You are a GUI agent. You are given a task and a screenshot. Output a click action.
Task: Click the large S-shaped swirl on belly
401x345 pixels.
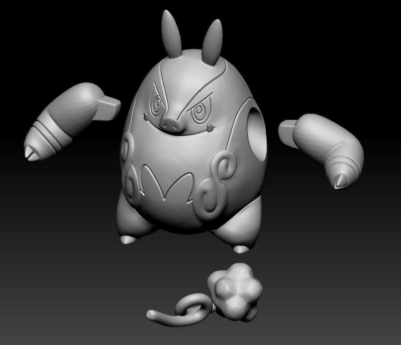(x=215, y=185)
